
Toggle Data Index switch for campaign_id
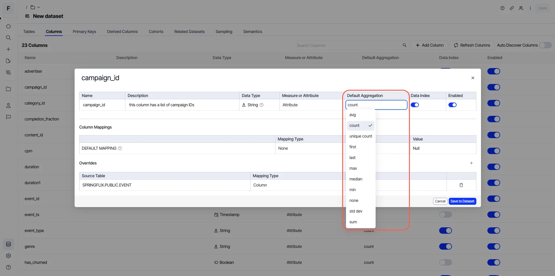pyautogui.click(x=415, y=105)
